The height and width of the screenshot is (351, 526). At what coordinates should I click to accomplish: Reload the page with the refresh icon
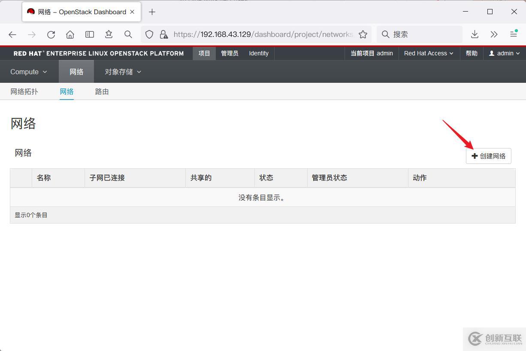point(51,34)
